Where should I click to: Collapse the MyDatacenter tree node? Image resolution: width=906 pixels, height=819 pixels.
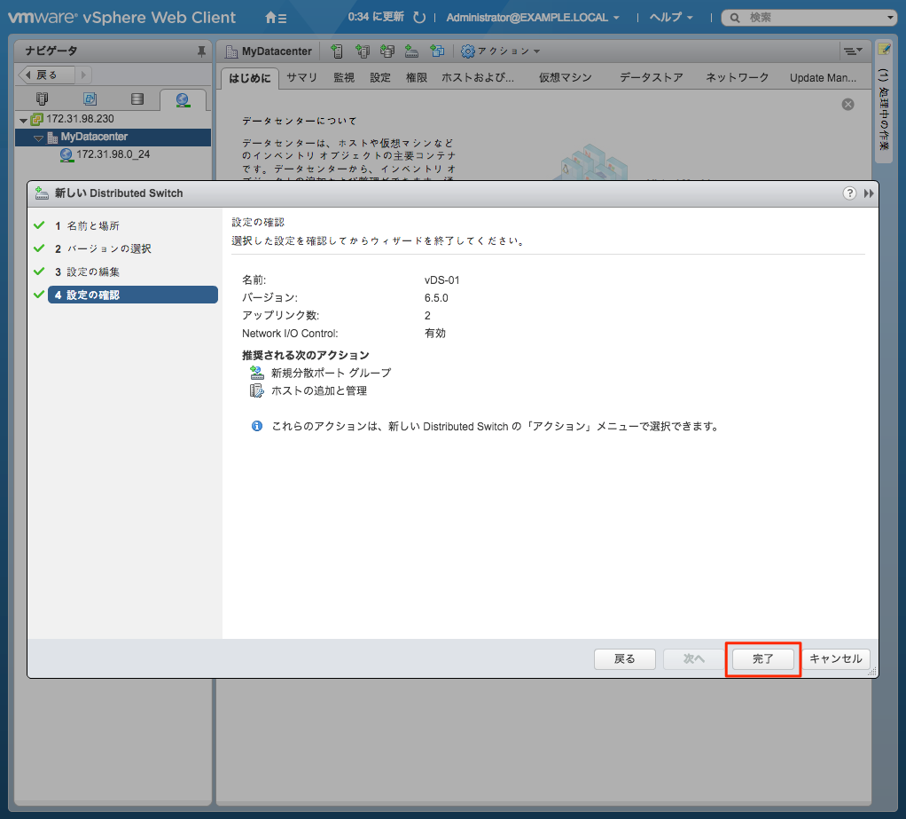(38, 138)
